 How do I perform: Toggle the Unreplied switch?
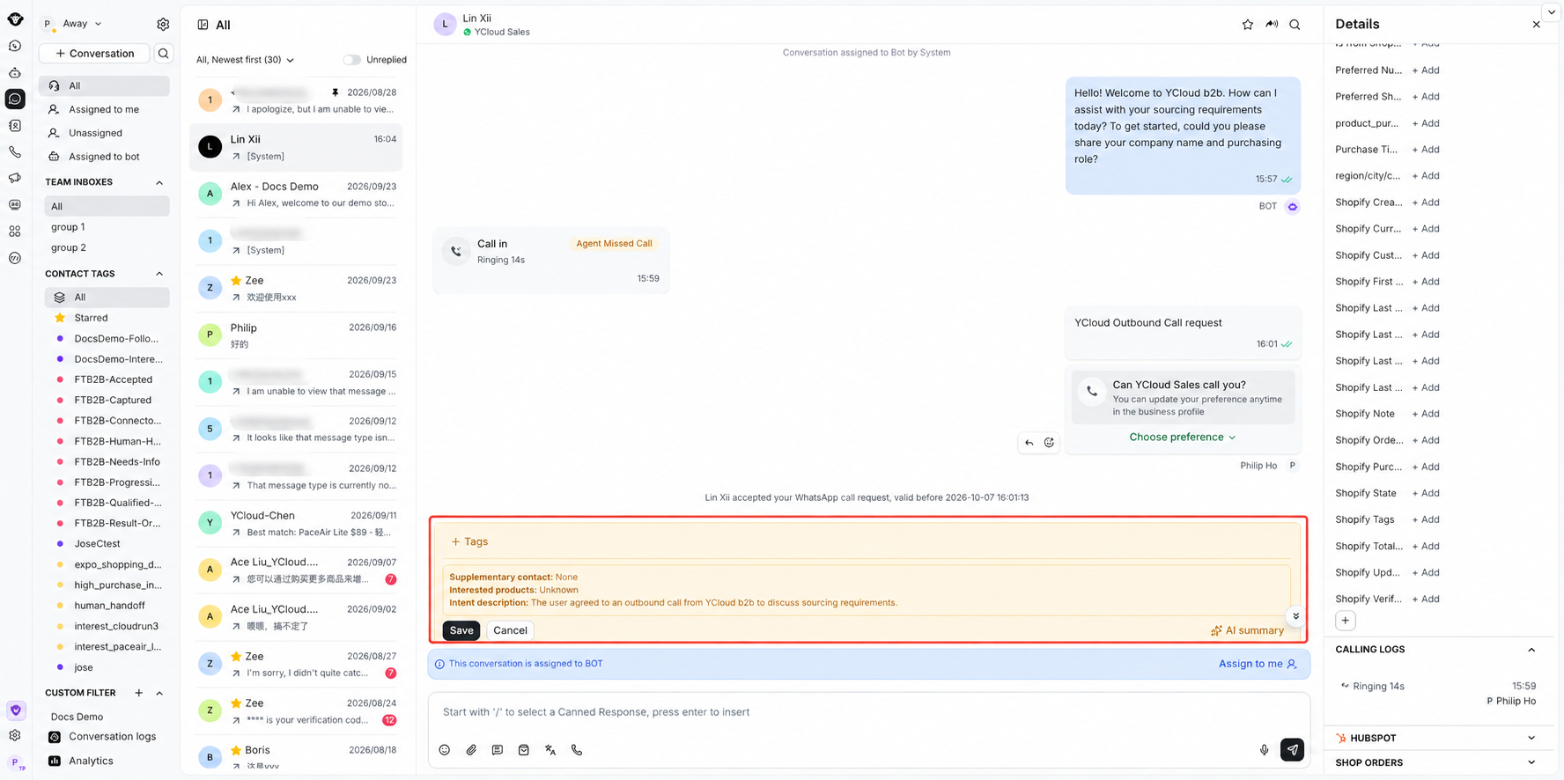(x=351, y=60)
